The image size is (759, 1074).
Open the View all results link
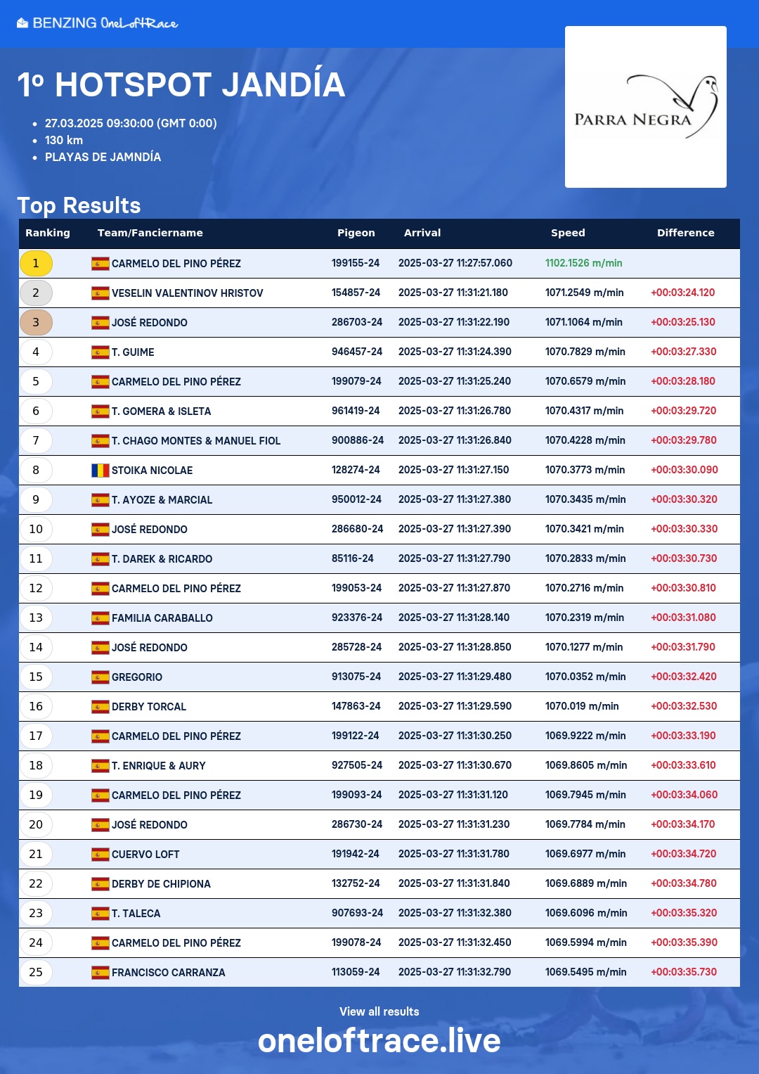[379, 1011]
